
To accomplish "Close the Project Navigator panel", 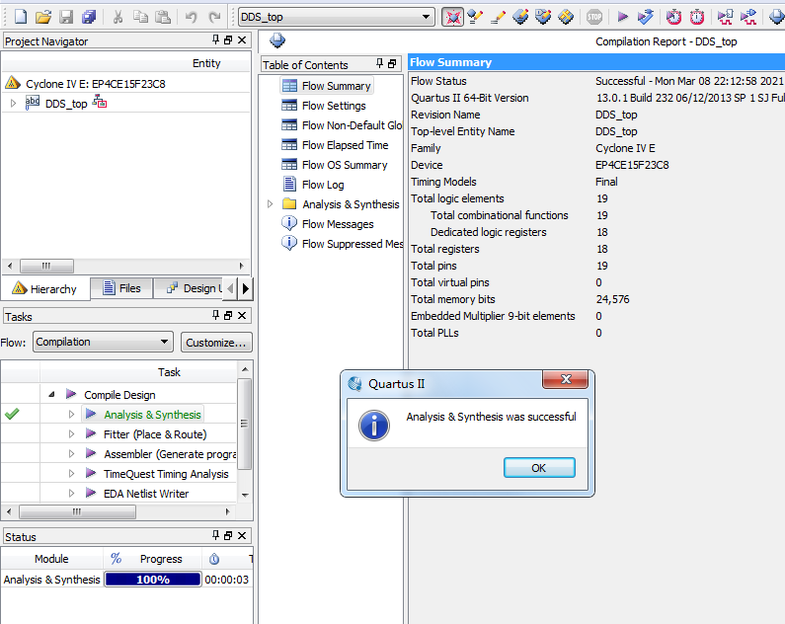I will tap(242, 40).
